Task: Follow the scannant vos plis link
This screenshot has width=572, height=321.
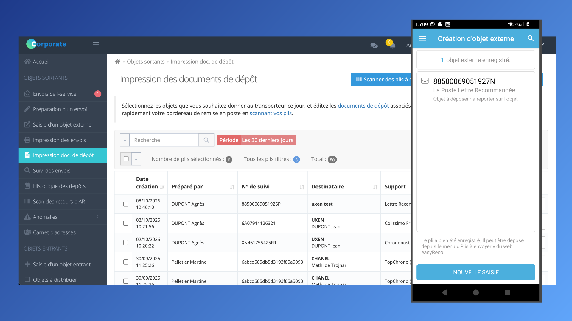Action: tap(271, 113)
